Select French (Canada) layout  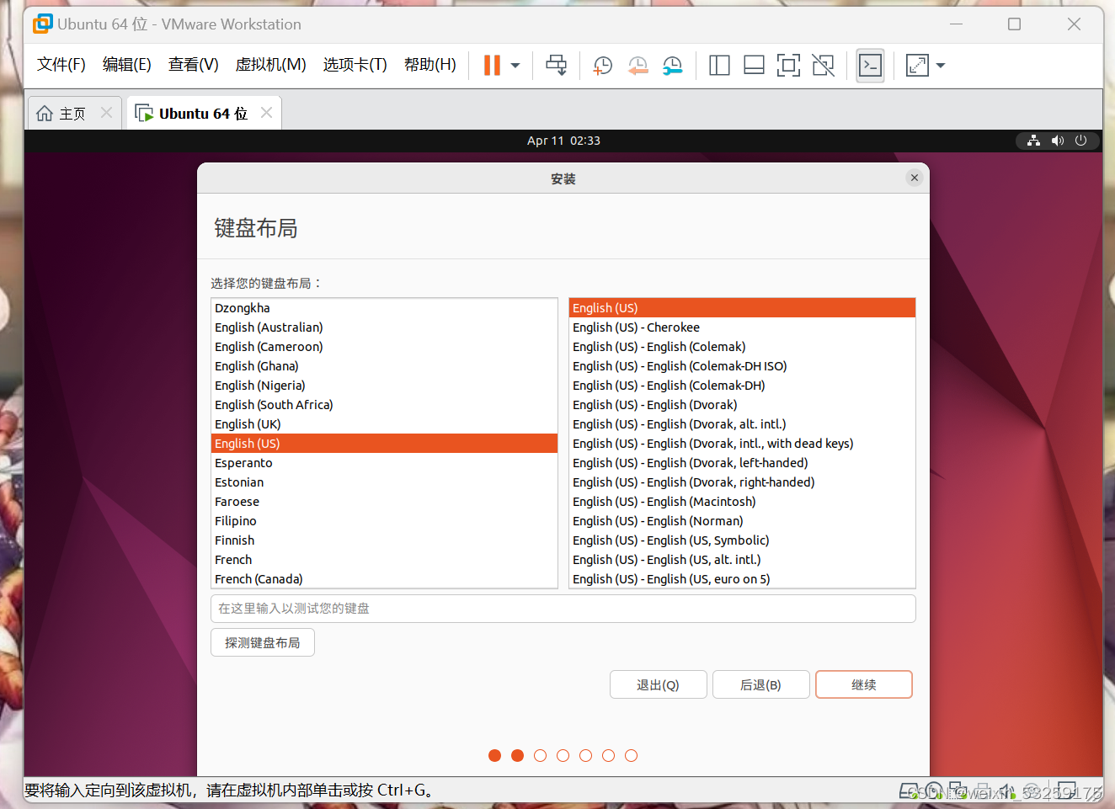[384, 579]
